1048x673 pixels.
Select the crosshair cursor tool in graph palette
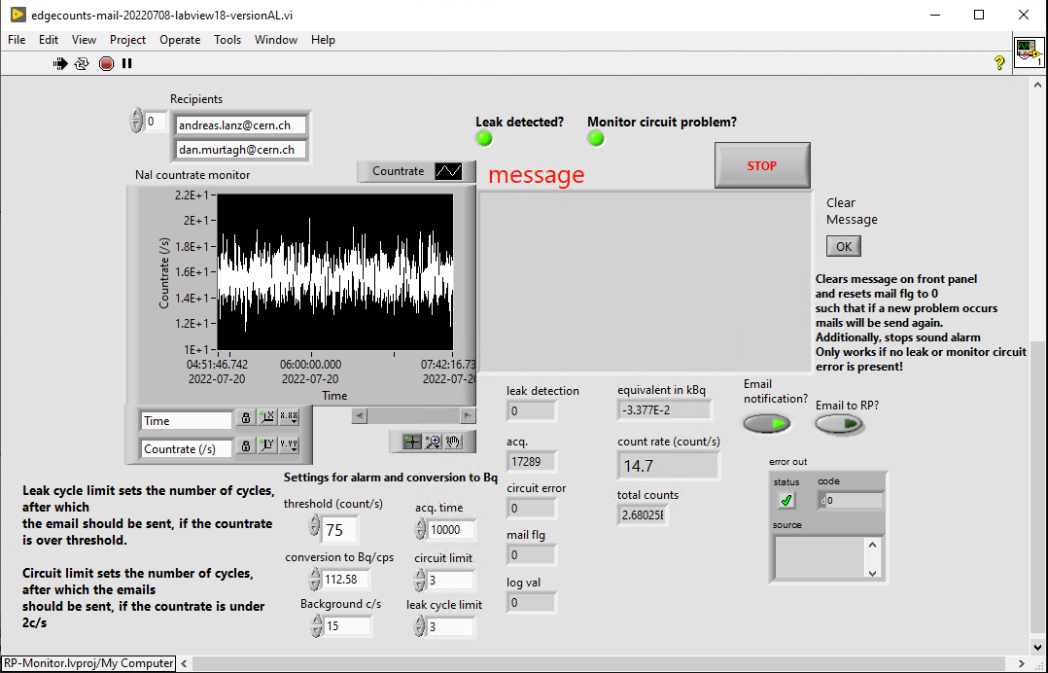point(412,442)
